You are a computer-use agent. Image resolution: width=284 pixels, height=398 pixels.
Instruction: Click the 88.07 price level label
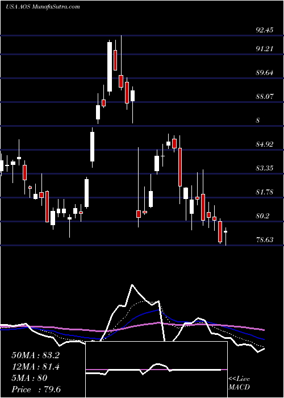click(x=265, y=97)
